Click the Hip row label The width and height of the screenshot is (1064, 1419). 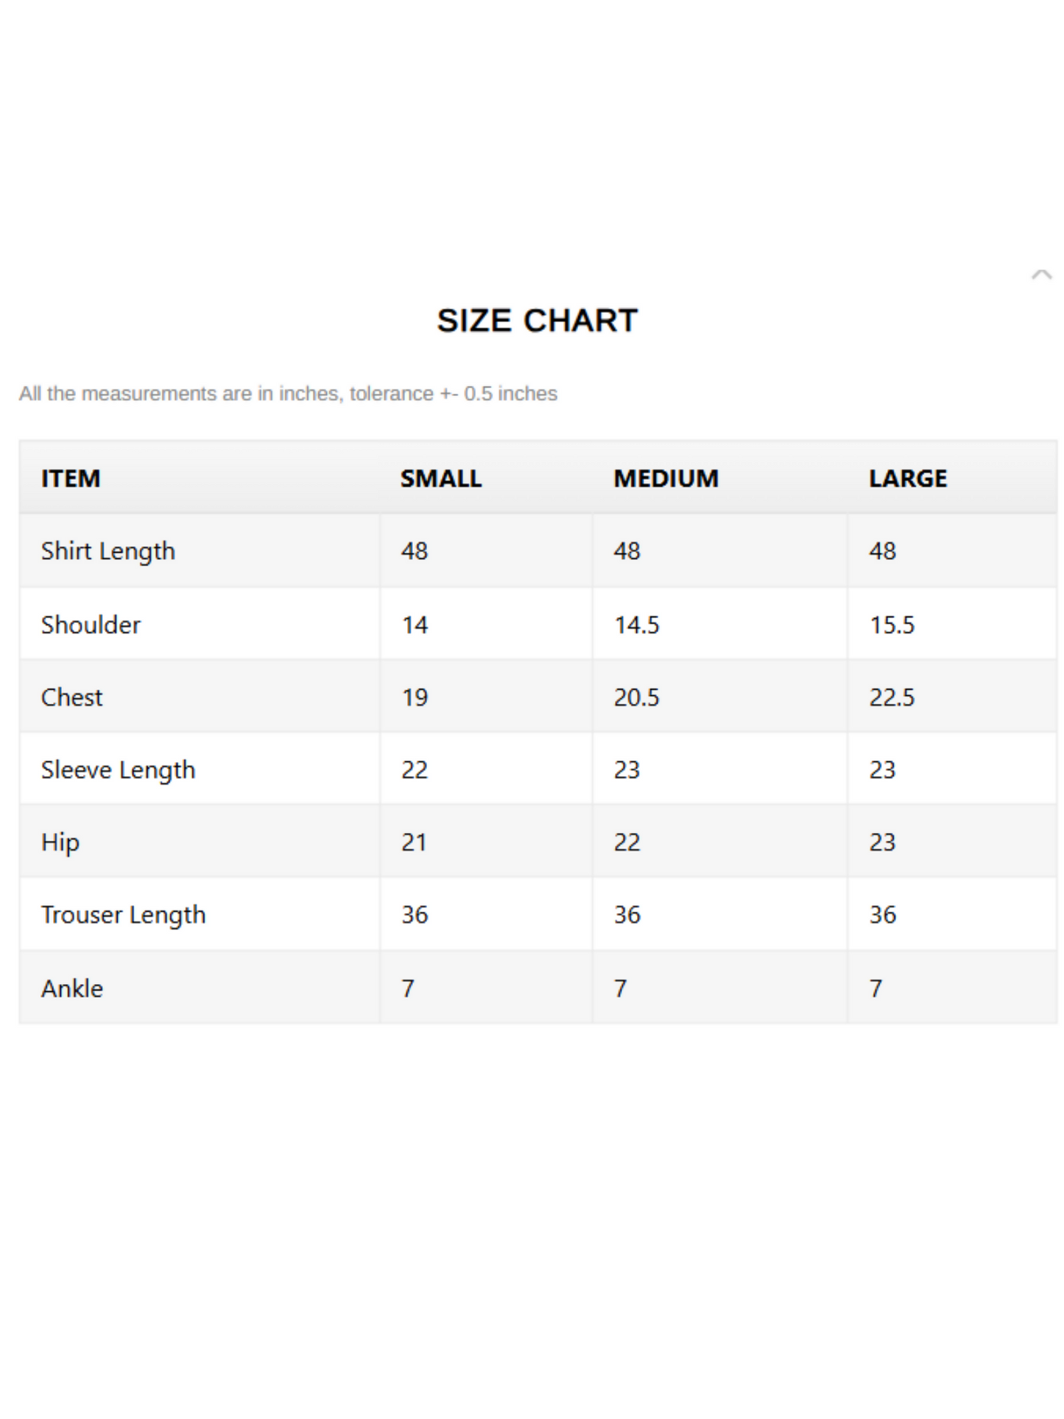pos(60,842)
